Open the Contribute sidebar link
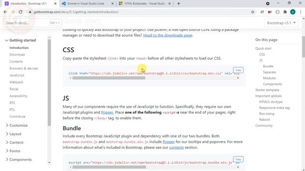This screenshot has width=305, height=171. (x=17, y=116)
